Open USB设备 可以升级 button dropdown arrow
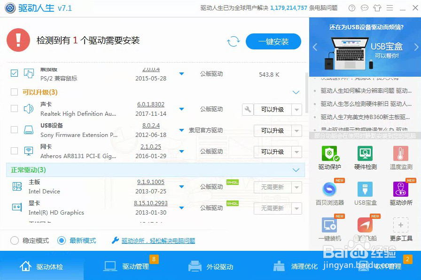Screen dimensions: 421x280 click(296, 131)
